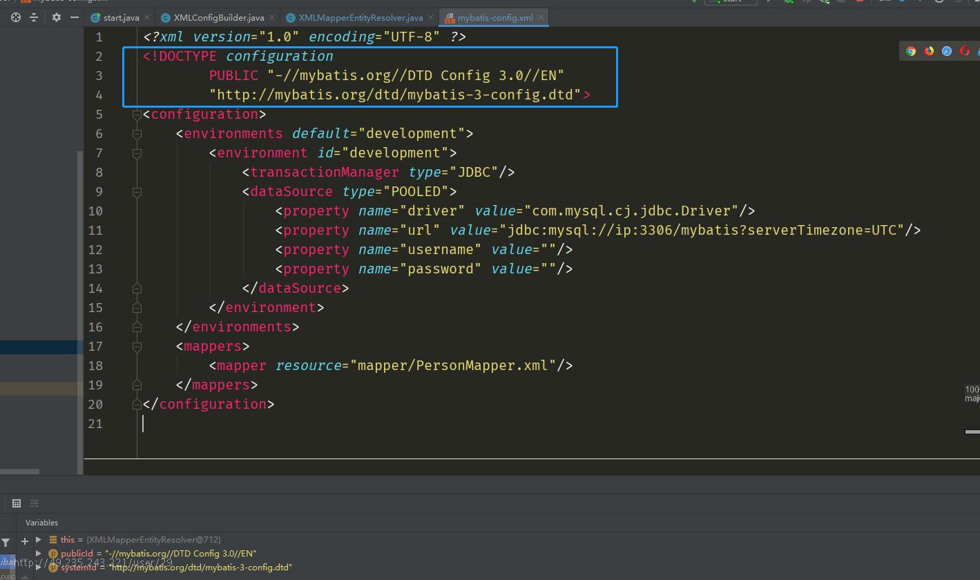Collapse the environments fold on line 6
The width and height of the screenshot is (980, 580).
(137, 134)
